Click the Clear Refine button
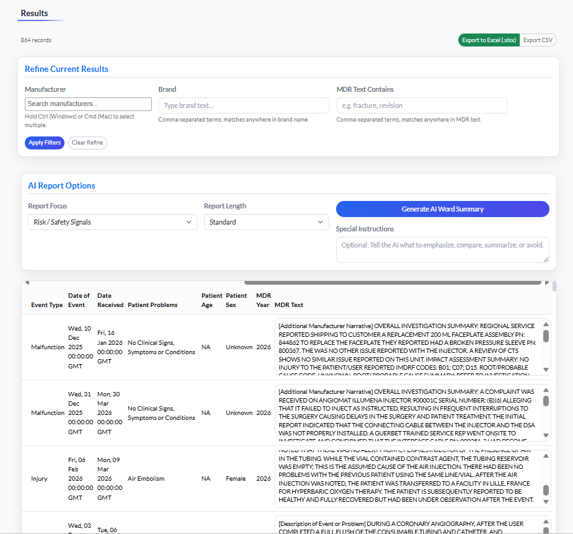 (87, 143)
